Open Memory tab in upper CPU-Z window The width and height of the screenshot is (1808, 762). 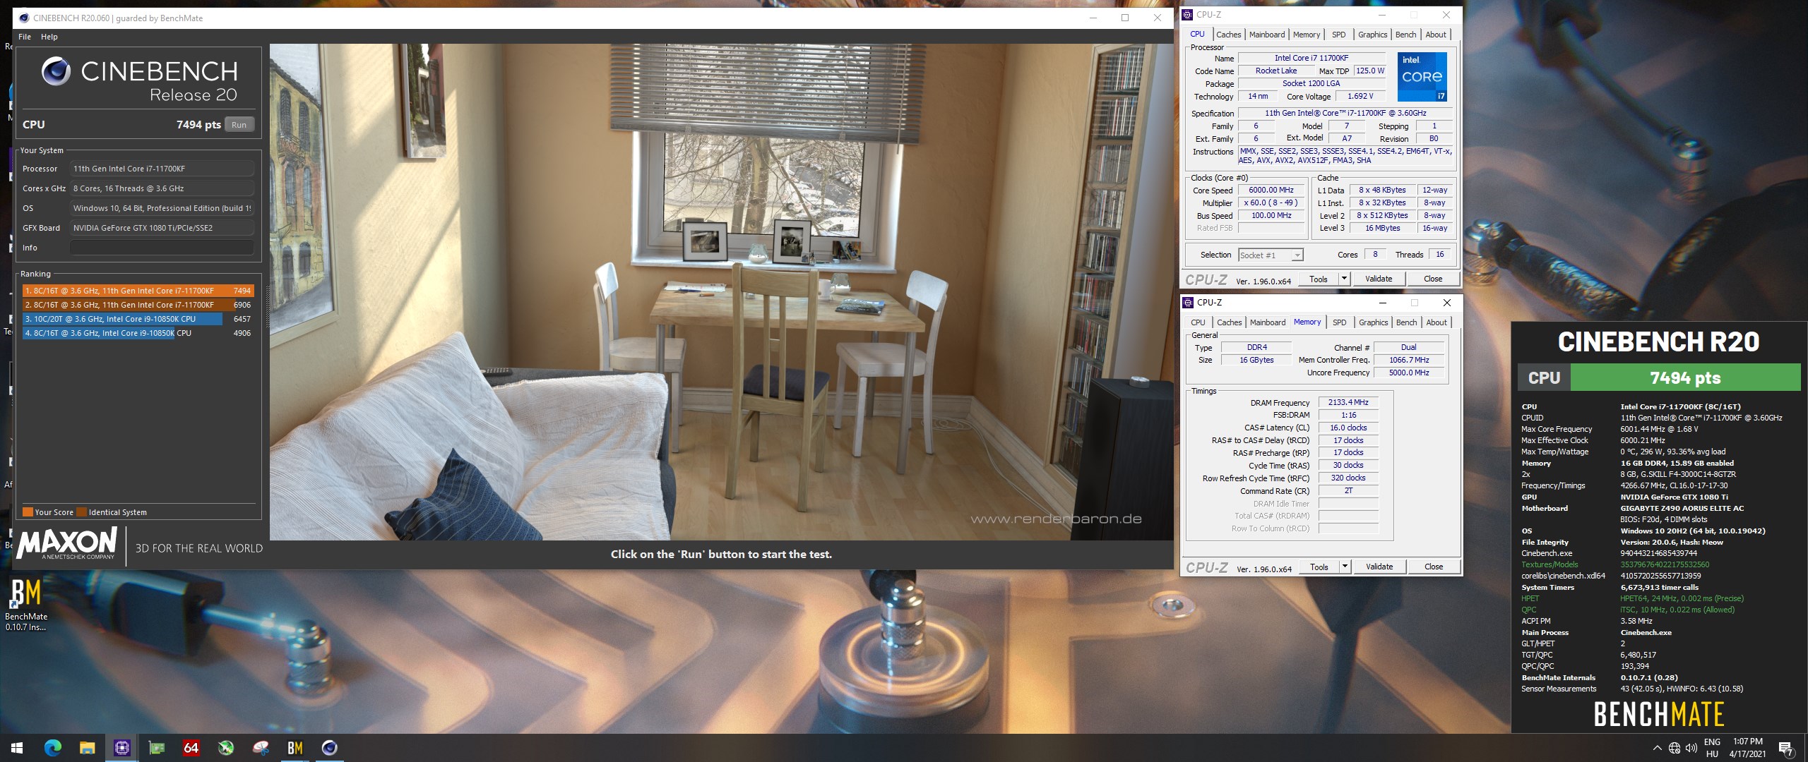pyautogui.click(x=1307, y=35)
